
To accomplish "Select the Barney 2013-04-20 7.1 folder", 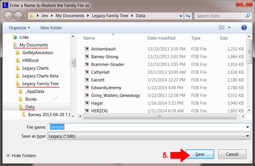I will click(49, 115).
